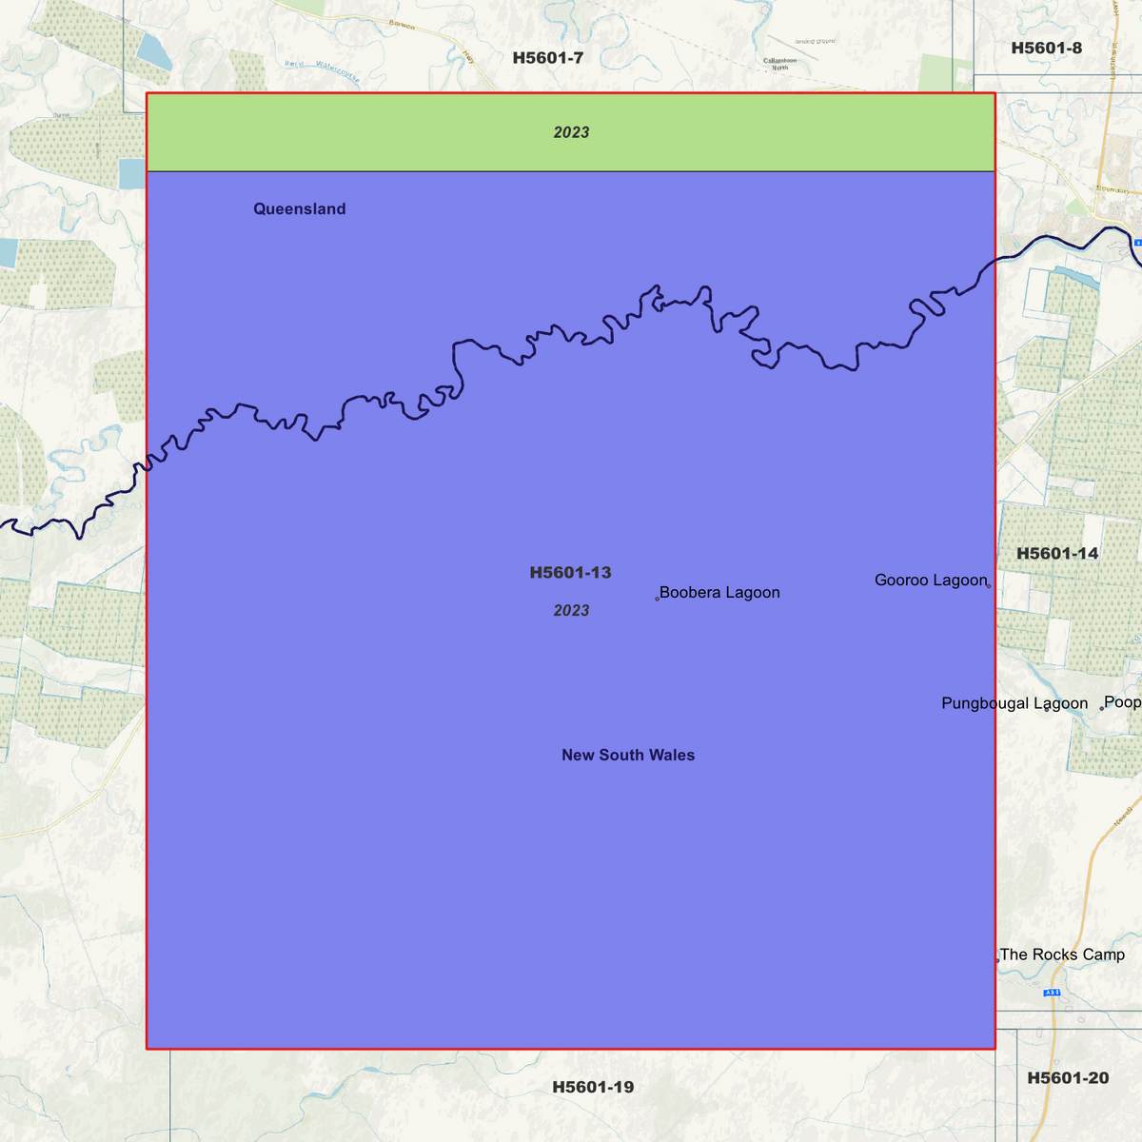Click The Rocks Camp place label

tap(1062, 955)
